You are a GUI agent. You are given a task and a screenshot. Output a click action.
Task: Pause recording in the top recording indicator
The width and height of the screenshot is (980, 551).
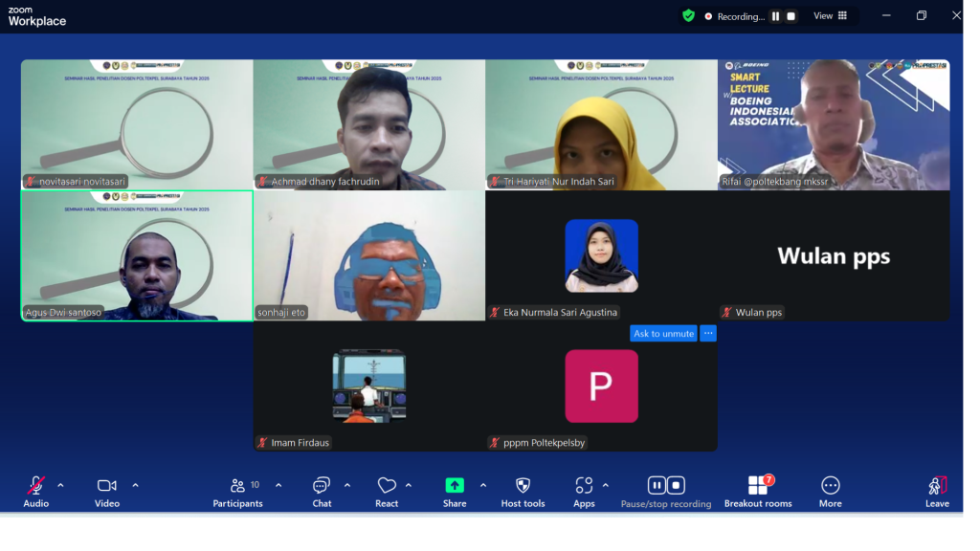[x=776, y=16]
